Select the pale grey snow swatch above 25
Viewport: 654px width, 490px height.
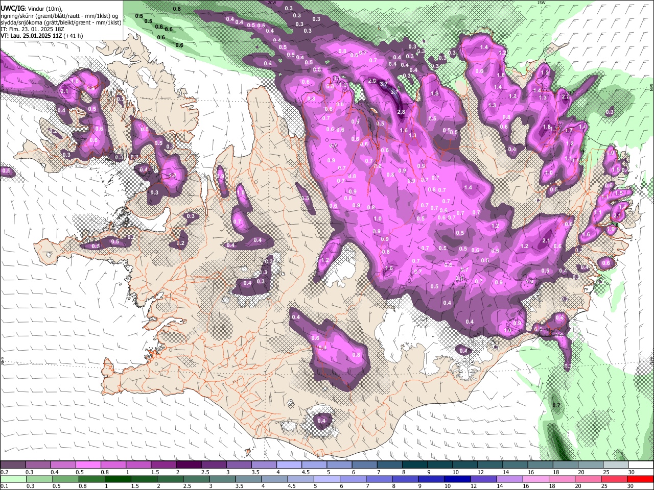pyautogui.click(x=615, y=465)
